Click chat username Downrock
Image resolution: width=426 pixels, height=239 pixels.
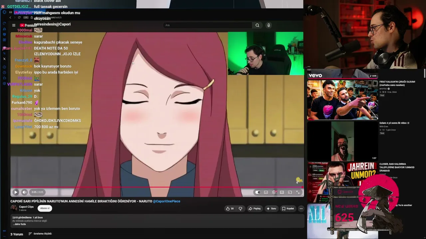(x=24, y=66)
